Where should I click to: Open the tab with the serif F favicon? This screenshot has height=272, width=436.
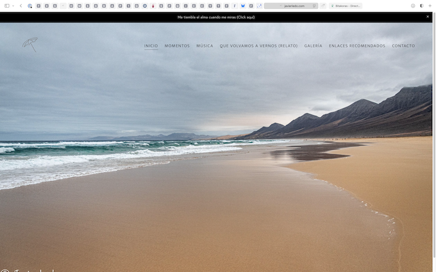pos(235,6)
